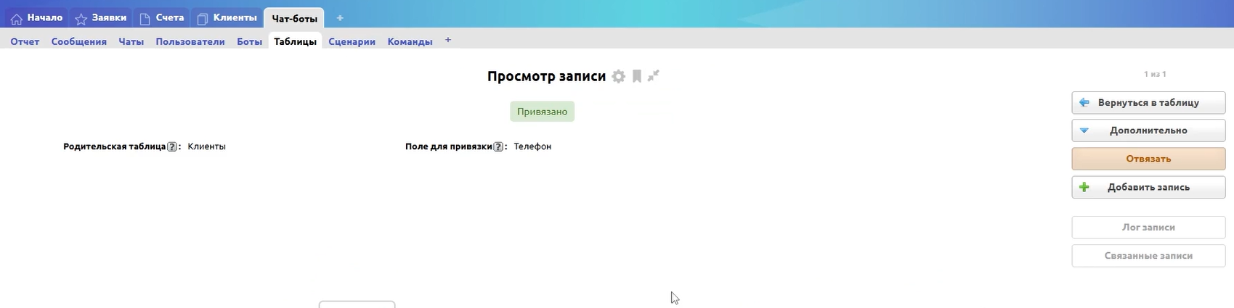This screenshot has width=1234, height=308.
Task: Click Добавить запись button
Action: (1148, 187)
